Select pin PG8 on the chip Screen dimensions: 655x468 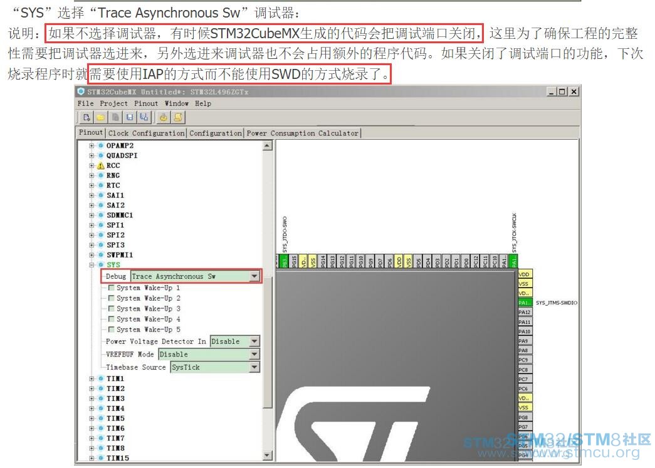pos(525,417)
